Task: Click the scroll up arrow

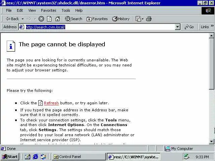Action: click(x=211, y=36)
